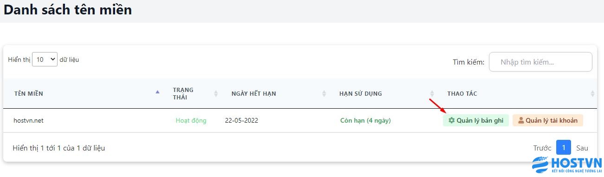Click the Hoạt động status text
604x177 pixels.
pos(191,121)
